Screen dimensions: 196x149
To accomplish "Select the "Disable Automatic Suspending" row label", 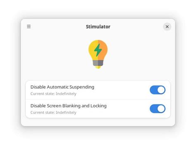I will [62, 87].
